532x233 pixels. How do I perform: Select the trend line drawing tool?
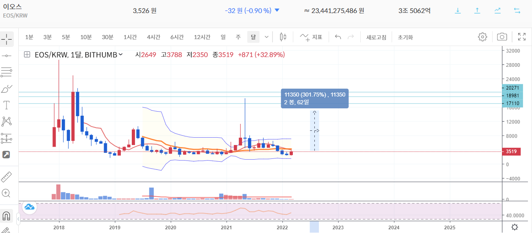pyautogui.click(x=7, y=55)
